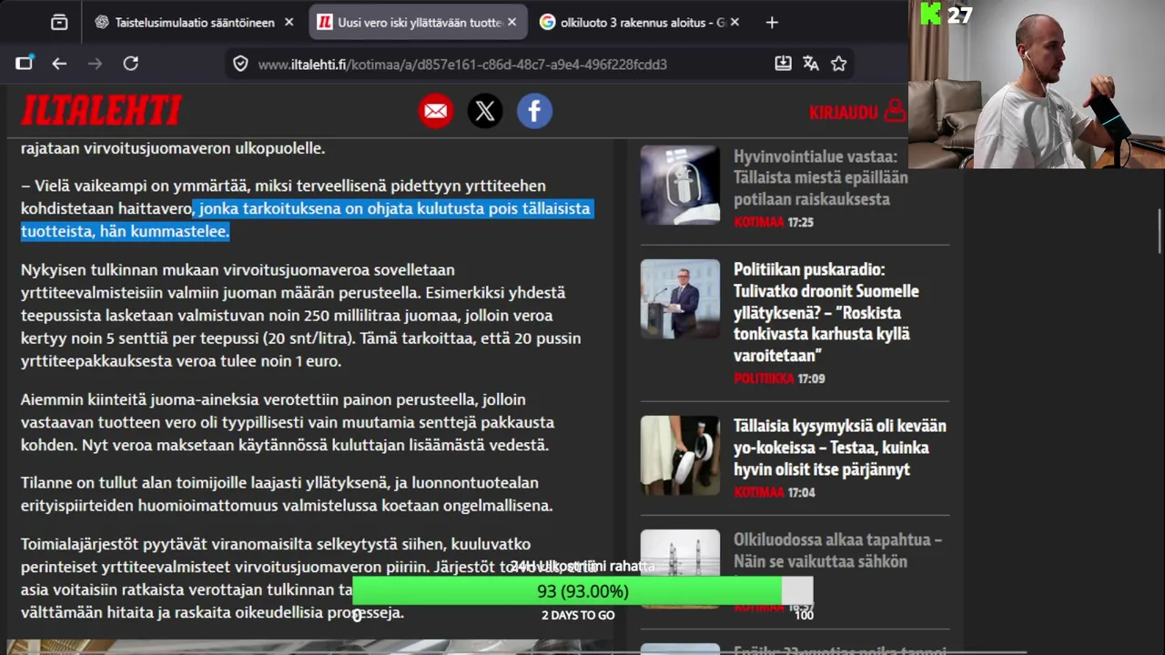
Task: Click the install app icon in address bar
Action: click(x=783, y=64)
